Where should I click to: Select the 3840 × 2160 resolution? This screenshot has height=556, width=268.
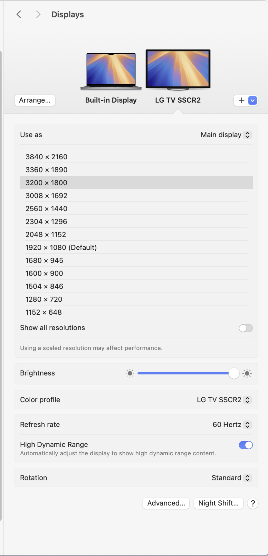(x=46, y=157)
